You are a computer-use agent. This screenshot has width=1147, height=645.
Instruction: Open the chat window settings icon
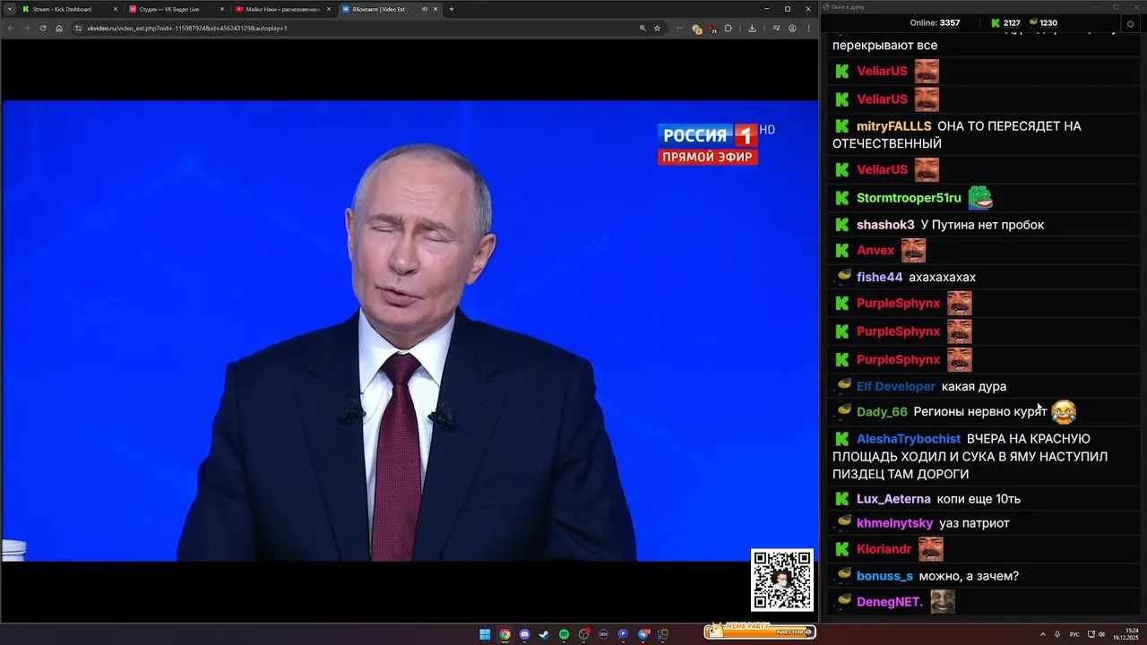[x=1130, y=23]
